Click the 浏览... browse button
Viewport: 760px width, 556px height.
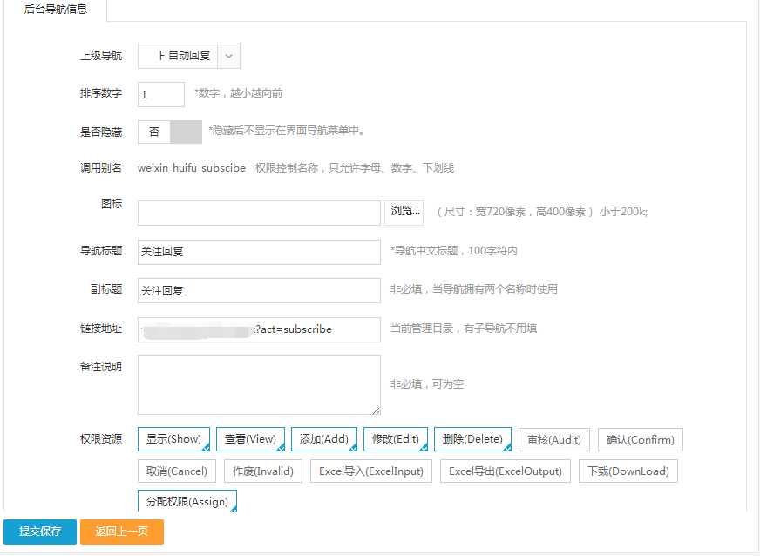[x=404, y=213]
